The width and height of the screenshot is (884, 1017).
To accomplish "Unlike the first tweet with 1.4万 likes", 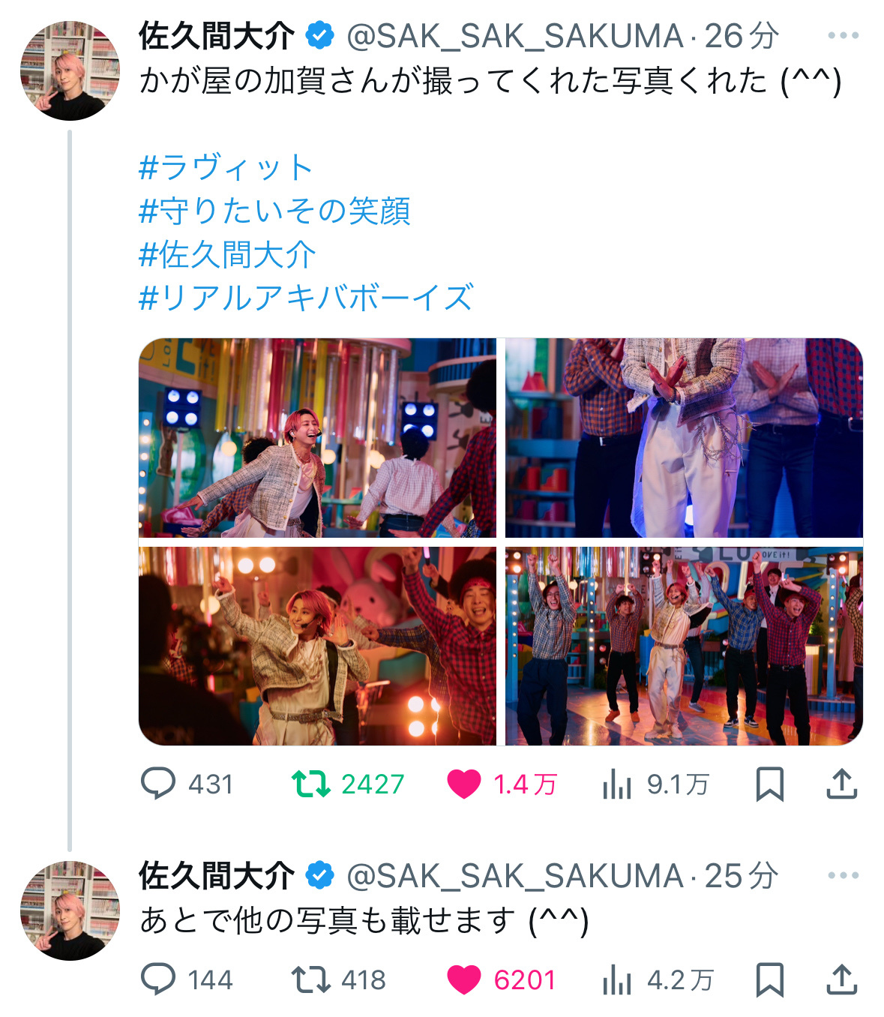I will coord(463,784).
